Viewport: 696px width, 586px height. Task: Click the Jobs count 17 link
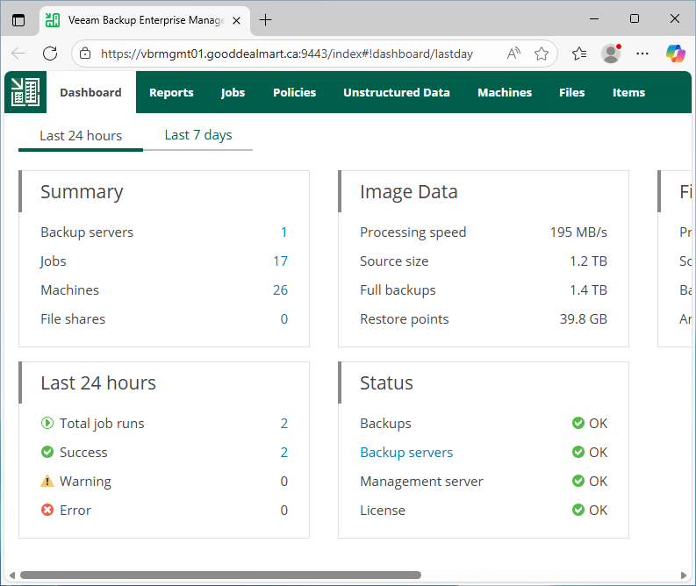pyautogui.click(x=280, y=261)
